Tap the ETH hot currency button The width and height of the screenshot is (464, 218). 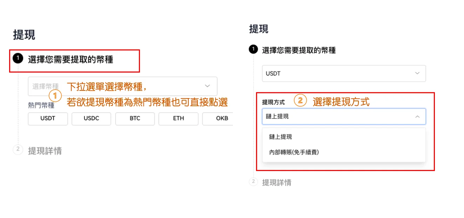tap(178, 118)
